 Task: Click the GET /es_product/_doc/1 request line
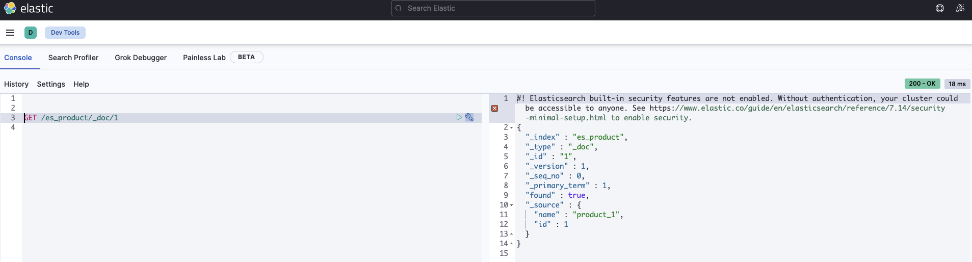71,118
